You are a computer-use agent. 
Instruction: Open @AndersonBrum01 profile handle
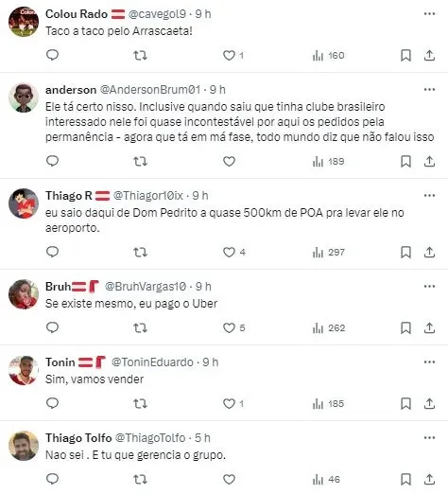point(150,90)
